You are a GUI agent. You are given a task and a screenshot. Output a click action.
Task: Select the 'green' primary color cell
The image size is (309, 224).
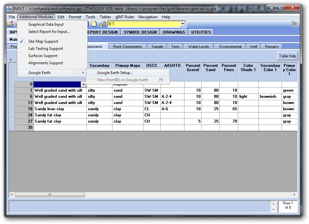click(x=289, y=91)
